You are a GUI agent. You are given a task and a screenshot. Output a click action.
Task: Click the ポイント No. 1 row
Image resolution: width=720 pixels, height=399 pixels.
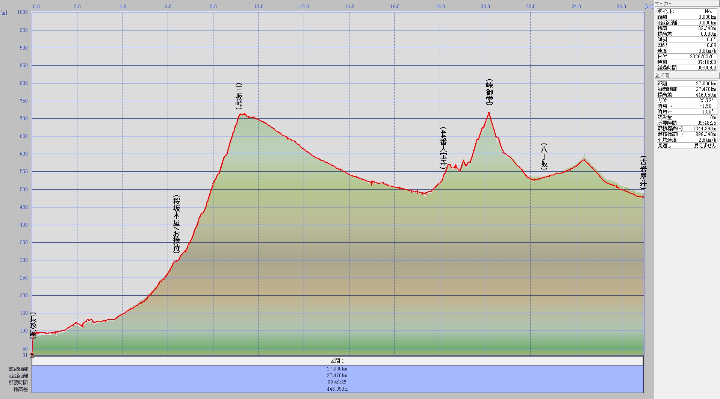[686, 11]
